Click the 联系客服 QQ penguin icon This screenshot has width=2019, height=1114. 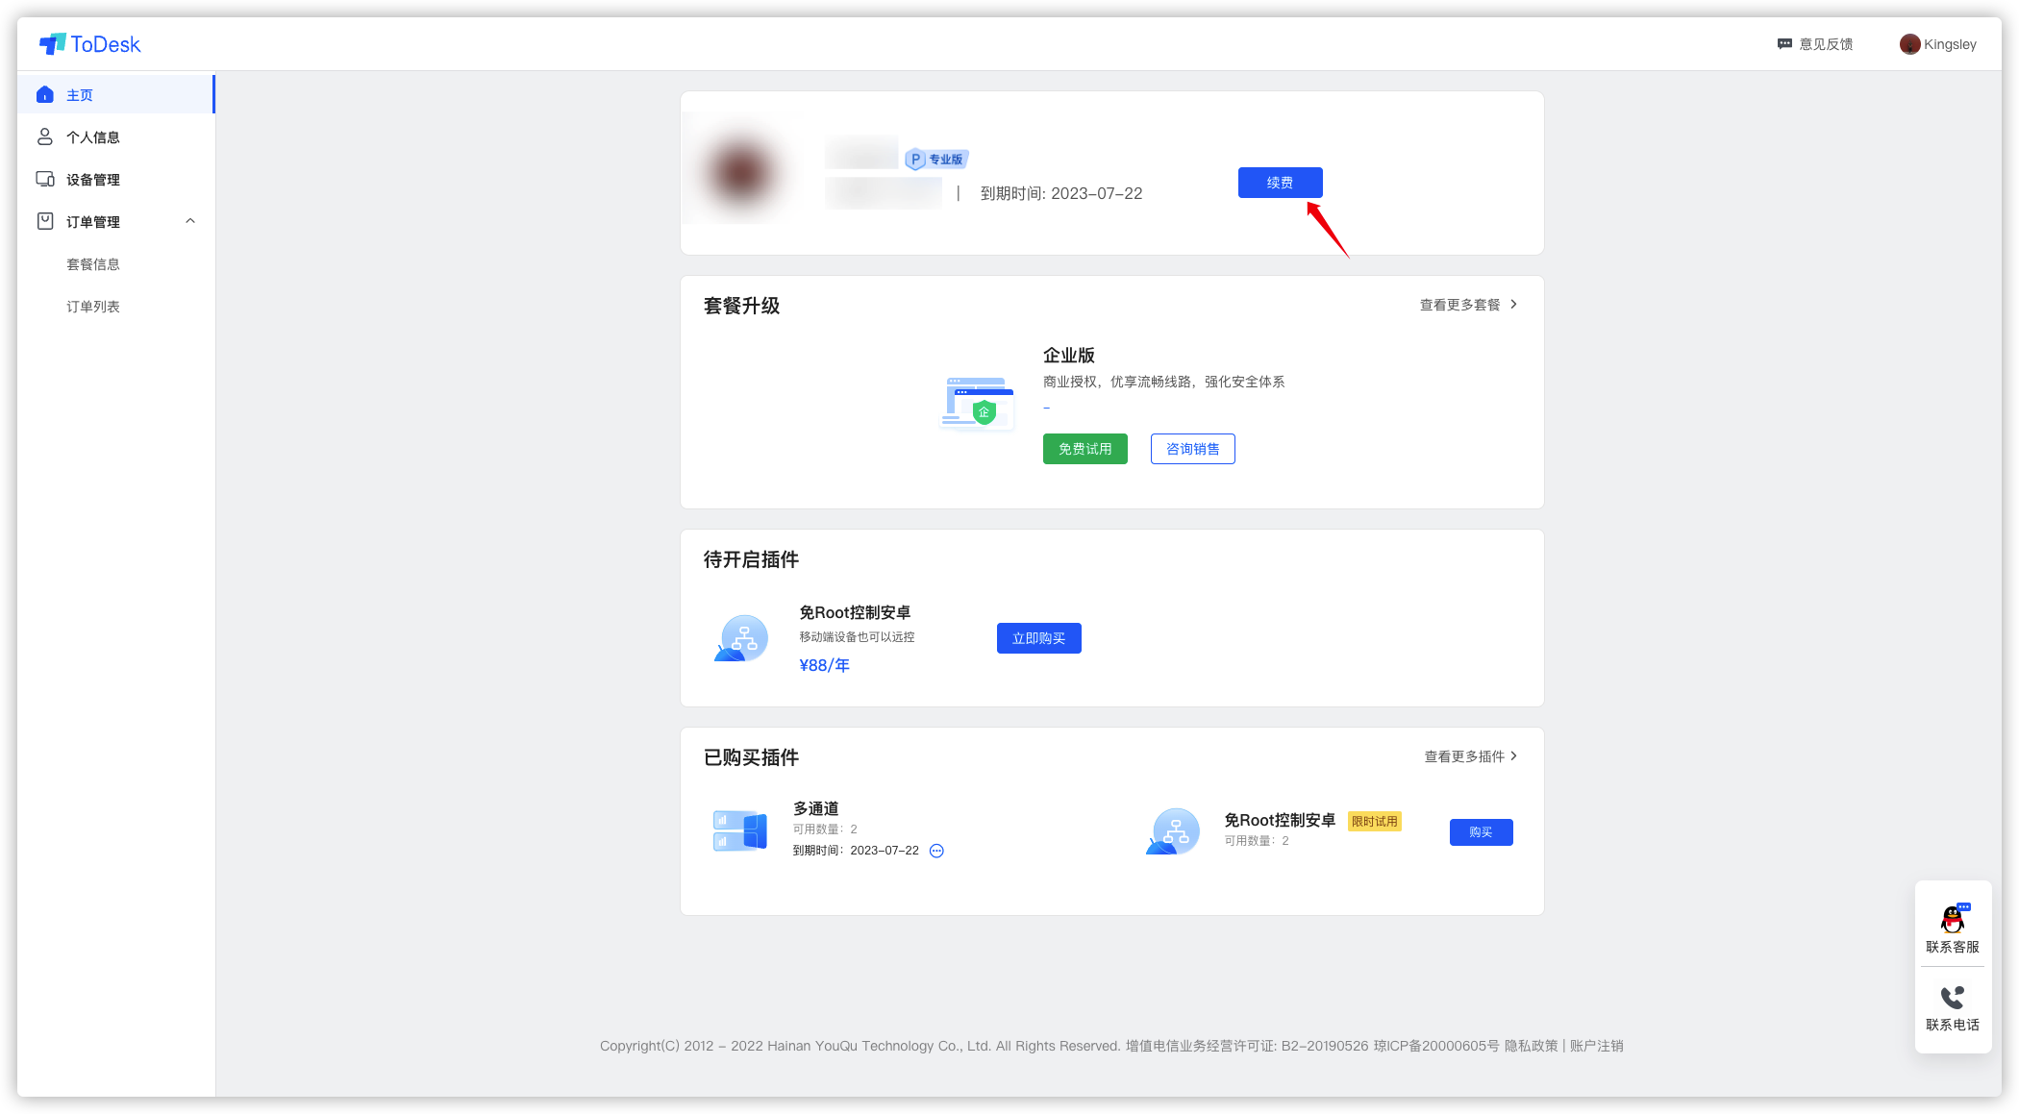click(x=1952, y=920)
